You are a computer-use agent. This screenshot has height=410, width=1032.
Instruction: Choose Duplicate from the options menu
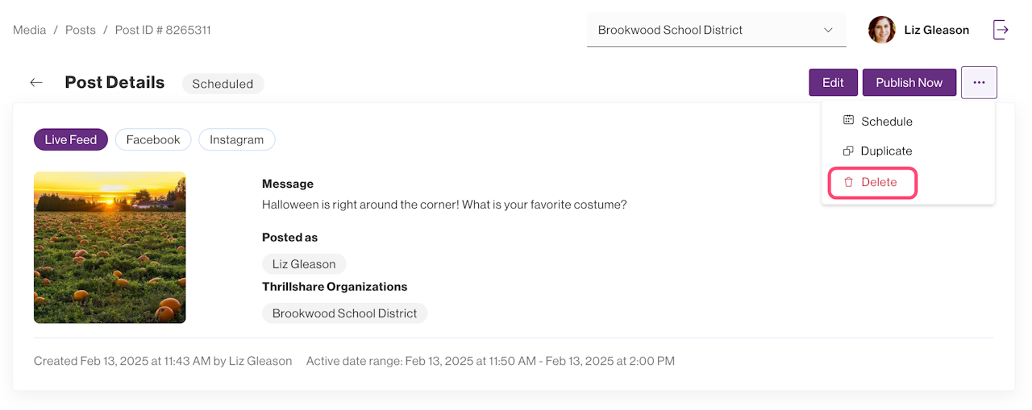(x=886, y=151)
